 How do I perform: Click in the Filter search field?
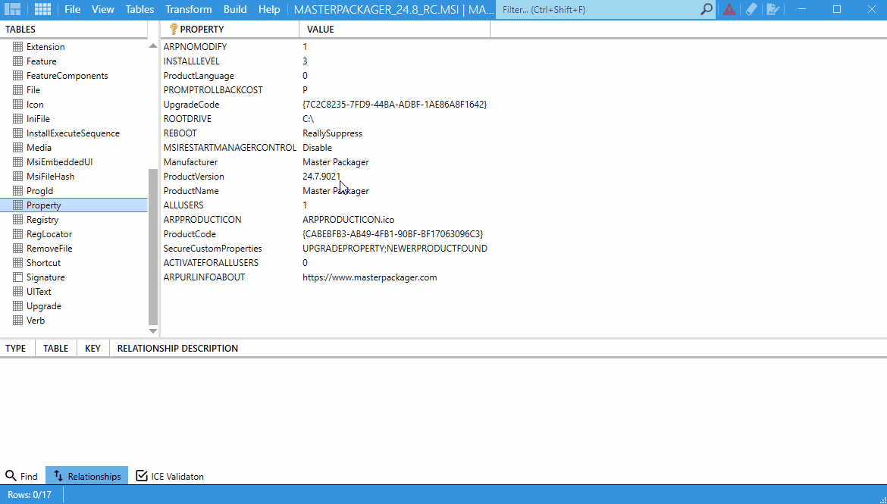pos(597,10)
